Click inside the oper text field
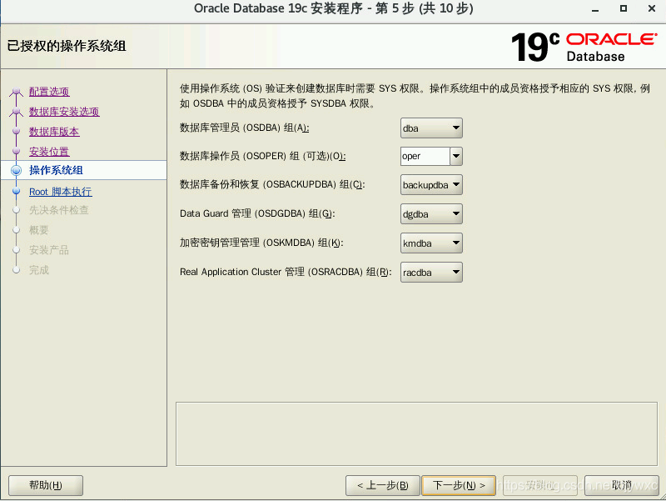 pos(425,156)
